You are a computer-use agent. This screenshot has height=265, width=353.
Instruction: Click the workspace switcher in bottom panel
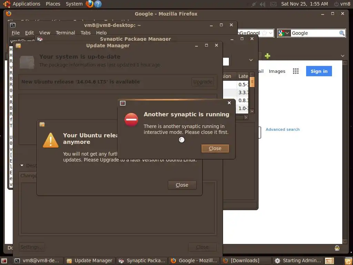[x=330, y=261]
